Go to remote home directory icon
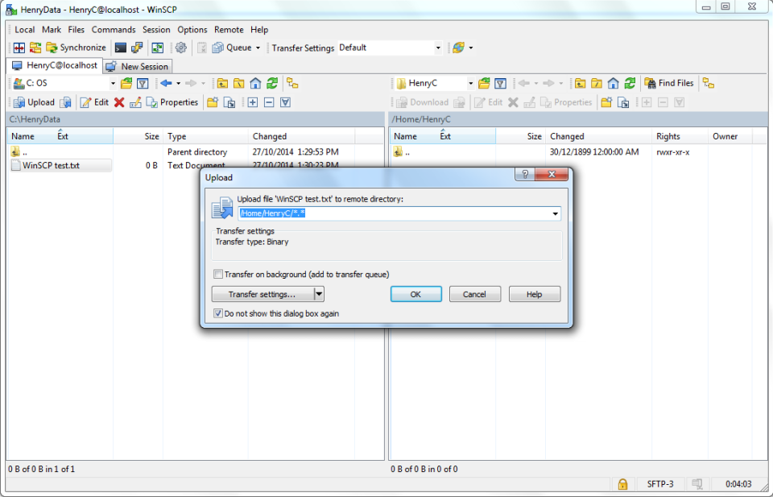The image size is (773, 497). [x=613, y=83]
